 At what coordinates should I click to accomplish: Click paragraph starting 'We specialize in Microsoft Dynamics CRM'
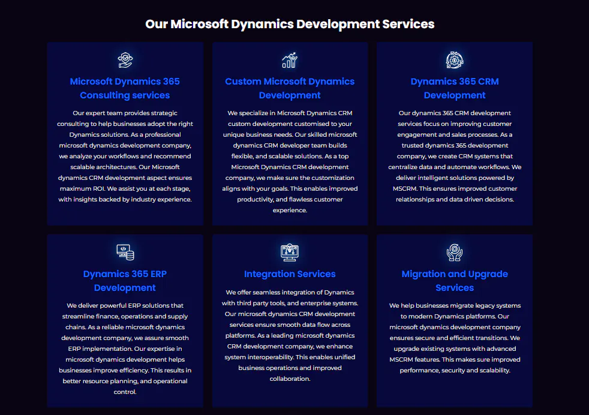click(290, 161)
